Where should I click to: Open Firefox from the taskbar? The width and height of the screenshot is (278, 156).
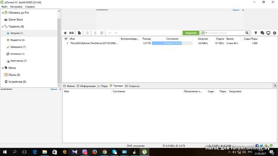[95, 152]
